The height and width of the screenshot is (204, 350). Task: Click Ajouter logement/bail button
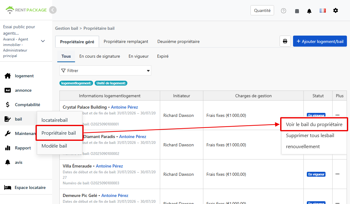pos(320,41)
